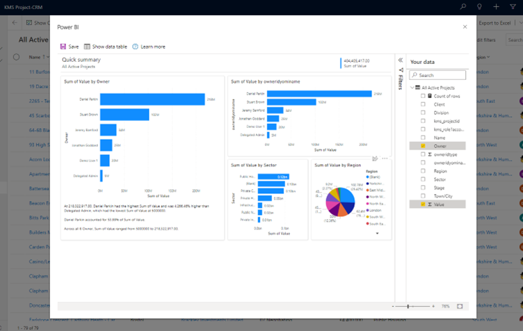Image resolution: width=523 pixels, height=331 pixels.
Task: Click the table icon beside All Active Projects
Action: (417, 88)
